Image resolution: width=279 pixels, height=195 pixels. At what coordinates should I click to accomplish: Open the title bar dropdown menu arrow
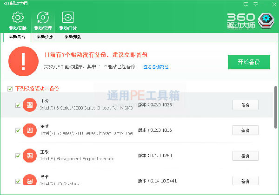[x=255, y=4]
